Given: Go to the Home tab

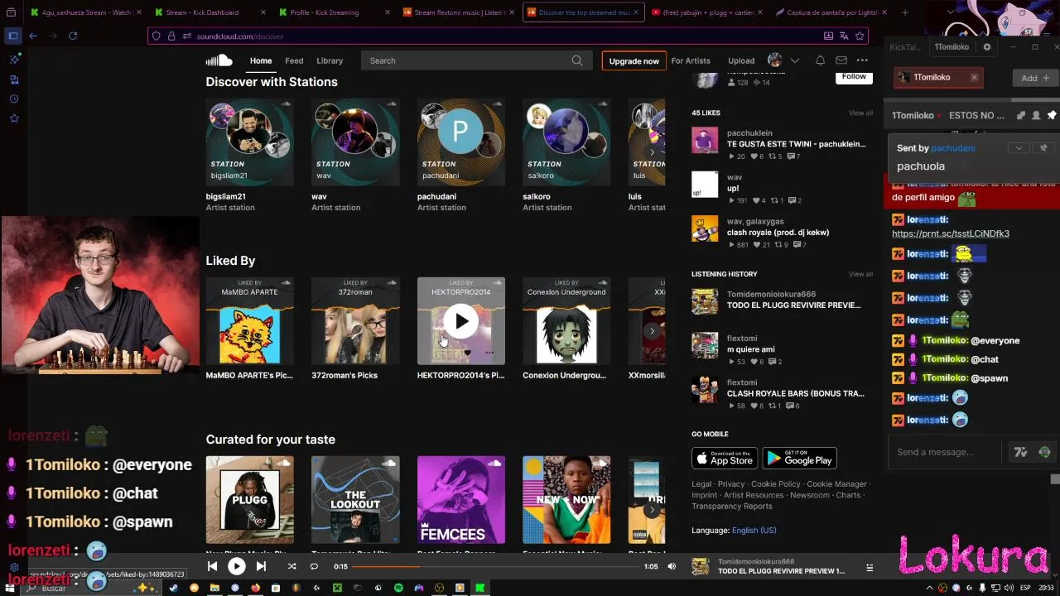Looking at the screenshot, I should click(x=261, y=60).
